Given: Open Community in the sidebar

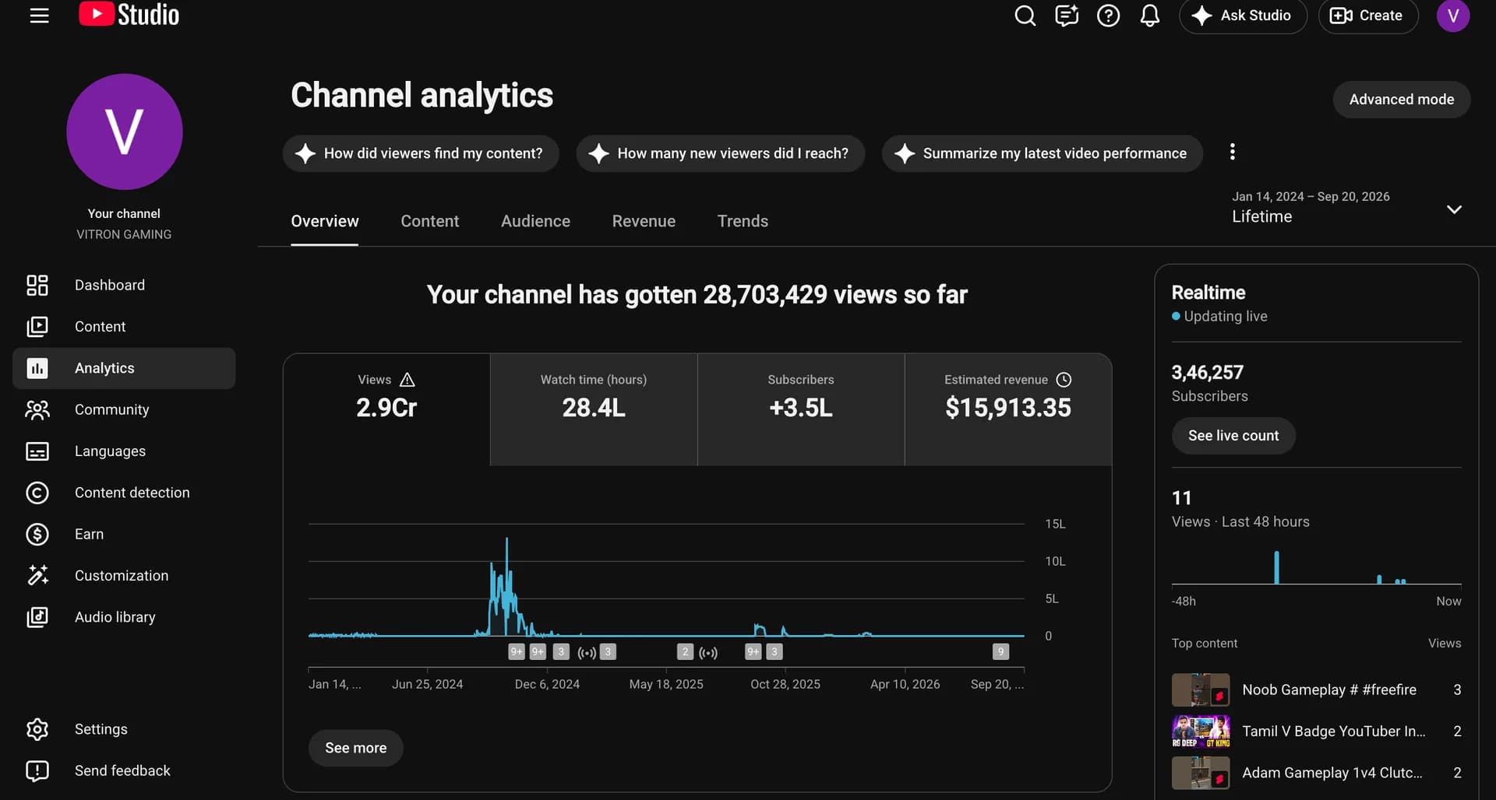Looking at the screenshot, I should (124, 409).
